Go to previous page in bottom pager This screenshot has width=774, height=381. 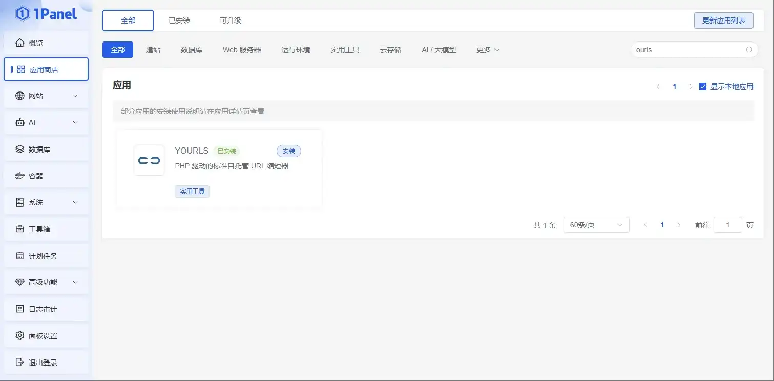[645, 225]
